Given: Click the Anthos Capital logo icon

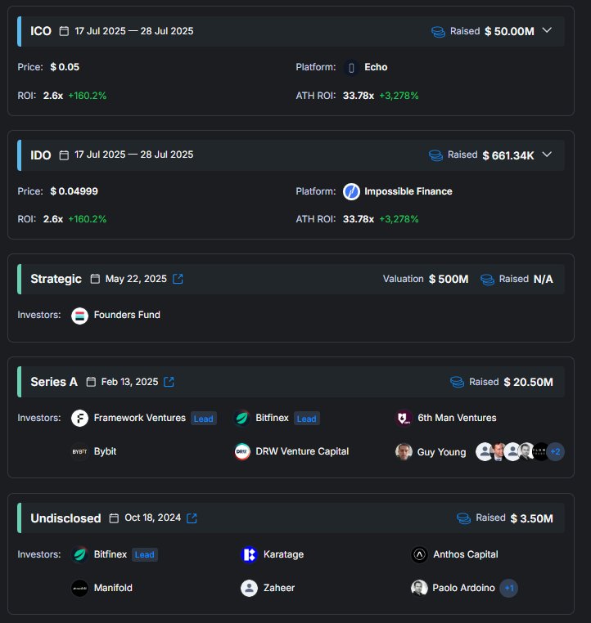Looking at the screenshot, I should pos(419,554).
